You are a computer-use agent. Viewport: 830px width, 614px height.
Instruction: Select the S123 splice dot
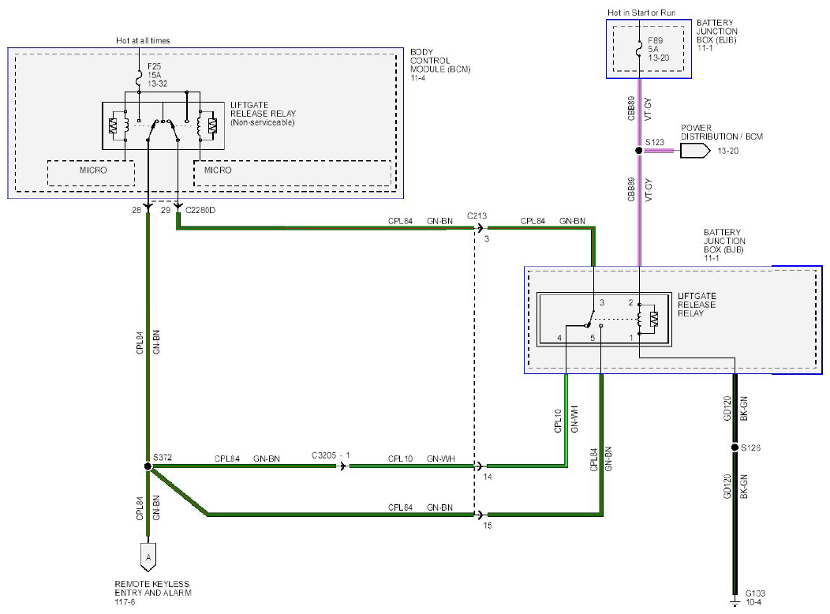[x=639, y=151]
